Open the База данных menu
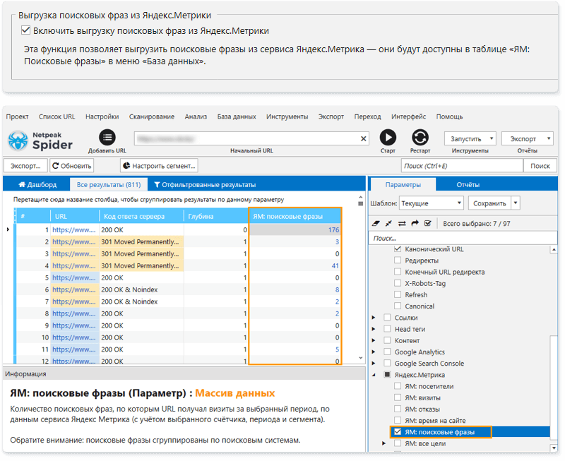 click(x=237, y=116)
